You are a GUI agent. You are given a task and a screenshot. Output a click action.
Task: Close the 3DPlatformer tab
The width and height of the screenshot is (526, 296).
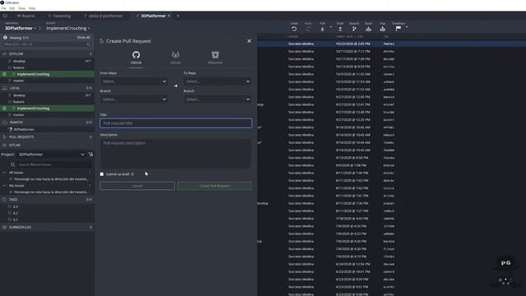point(169,16)
